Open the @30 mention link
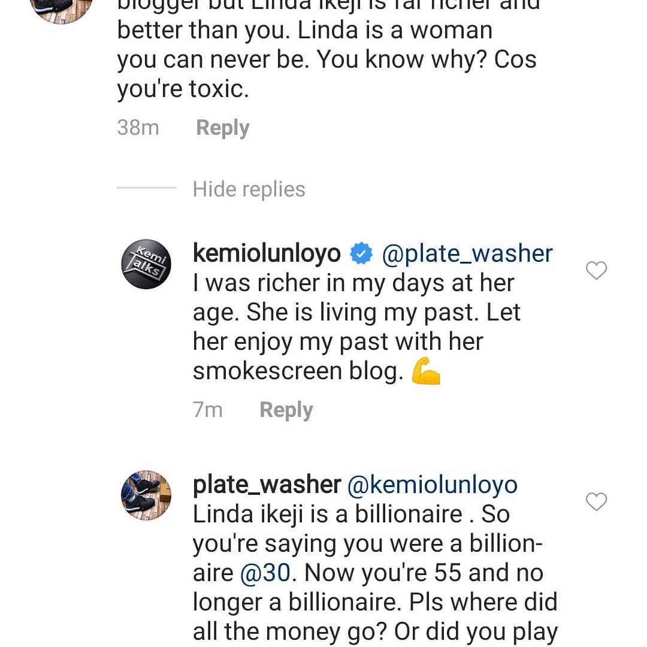The width and height of the screenshot is (647, 647). (x=265, y=573)
